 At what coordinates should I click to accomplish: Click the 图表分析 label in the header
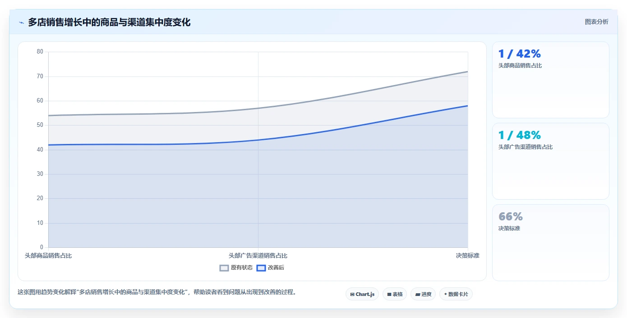596,22
